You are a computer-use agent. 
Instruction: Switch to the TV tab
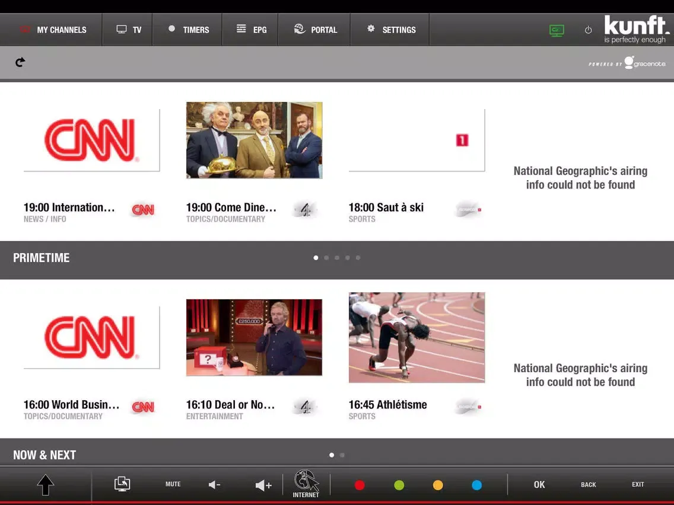point(128,30)
